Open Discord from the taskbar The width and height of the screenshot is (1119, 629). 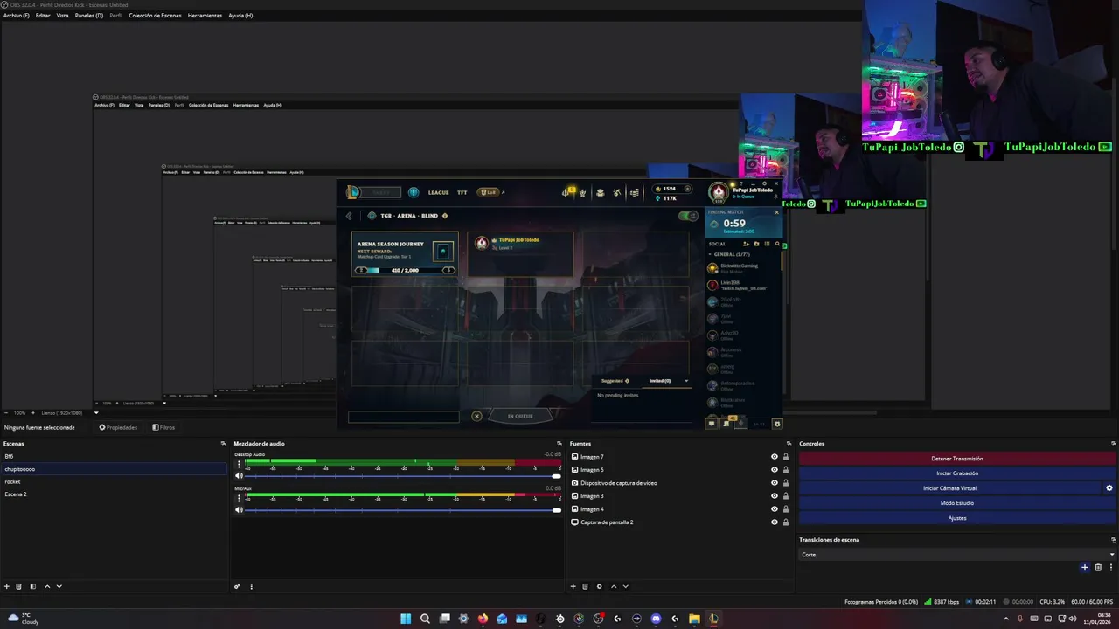click(x=656, y=619)
